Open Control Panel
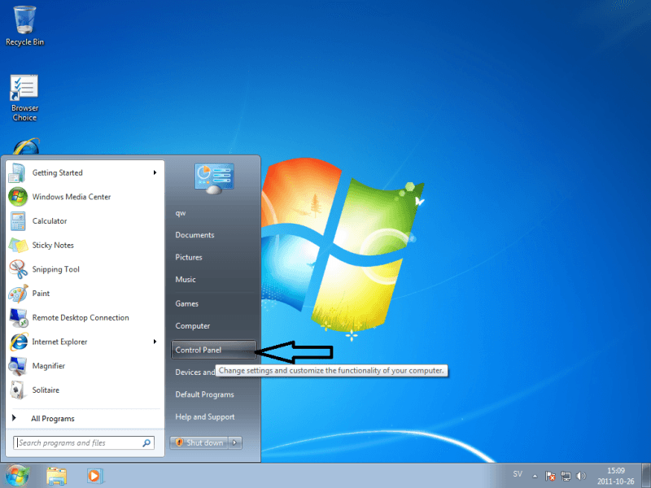 (x=213, y=350)
